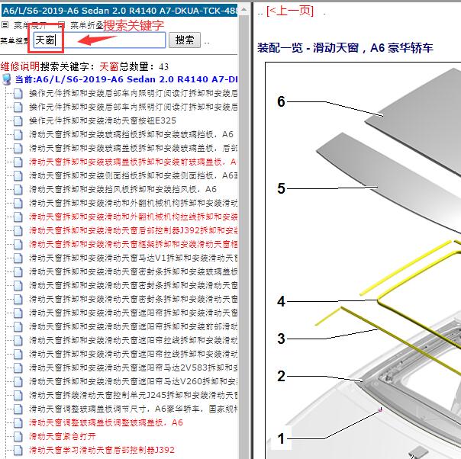The height and width of the screenshot is (459, 461).
Task: Click page icon beside 滑动天窗按钮E325 row
Action: pyautogui.click(x=18, y=120)
